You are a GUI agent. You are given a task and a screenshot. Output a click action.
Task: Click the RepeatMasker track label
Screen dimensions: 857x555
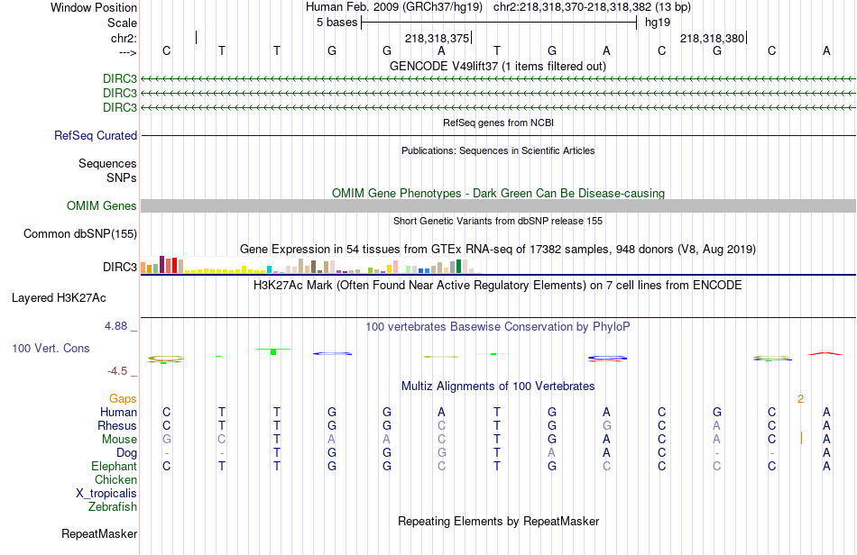pos(99,533)
